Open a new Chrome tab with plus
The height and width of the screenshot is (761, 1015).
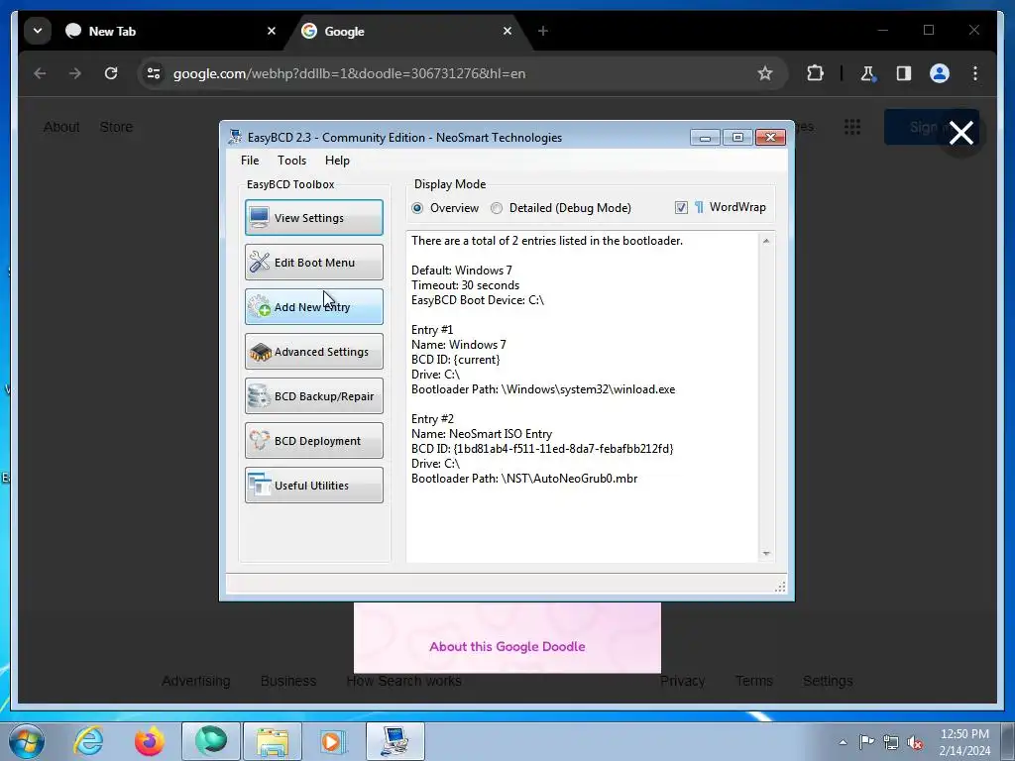pos(543,31)
